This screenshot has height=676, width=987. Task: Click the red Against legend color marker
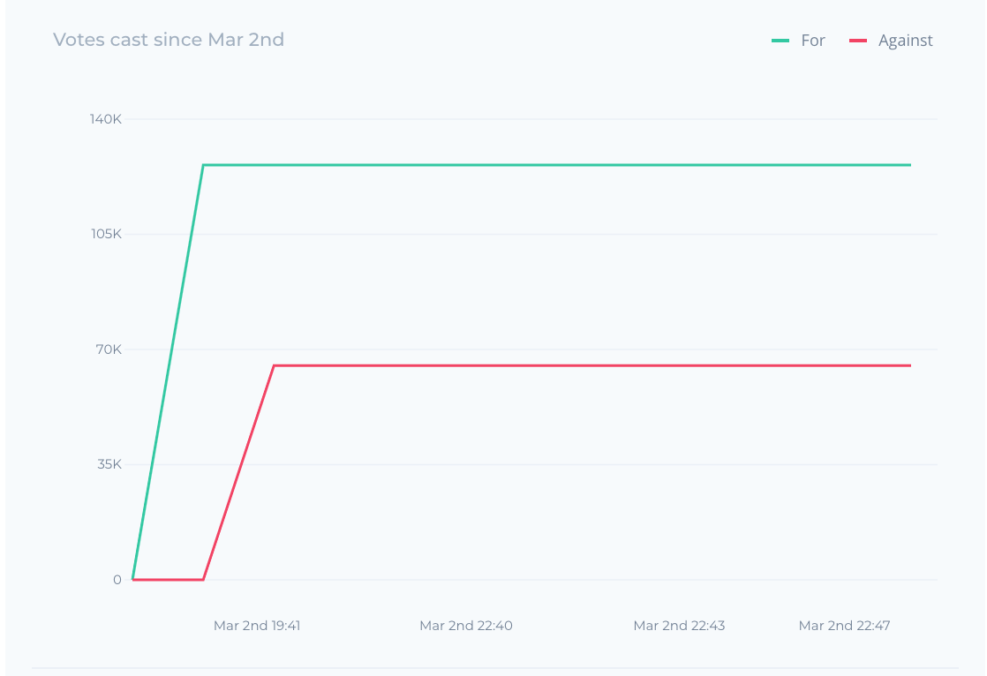coord(858,41)
